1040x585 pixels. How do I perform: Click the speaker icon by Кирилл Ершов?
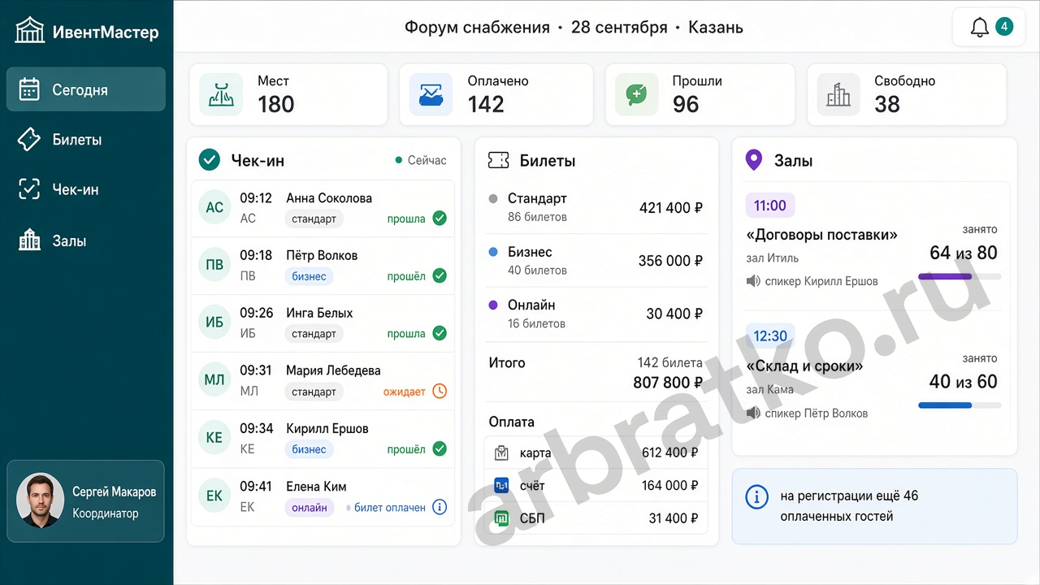tap(753, 281)
